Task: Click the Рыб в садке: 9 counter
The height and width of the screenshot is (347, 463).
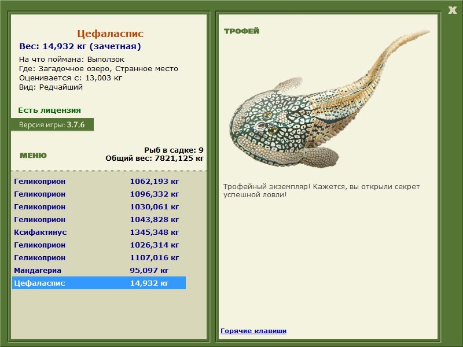Action: (174, 150)
